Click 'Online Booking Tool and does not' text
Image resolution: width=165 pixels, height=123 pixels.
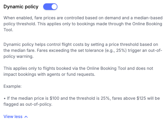coord(120,68)
